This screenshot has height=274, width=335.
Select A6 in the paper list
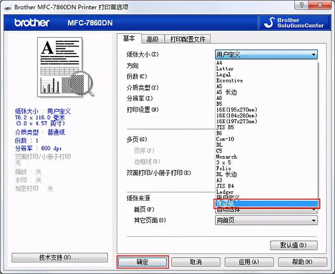pos(219,98)
